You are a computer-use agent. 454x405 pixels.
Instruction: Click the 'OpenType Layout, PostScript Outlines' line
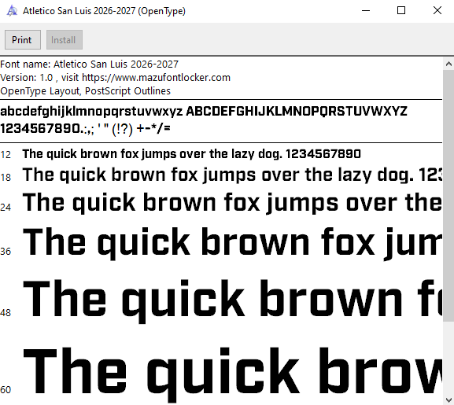(86, 91)
